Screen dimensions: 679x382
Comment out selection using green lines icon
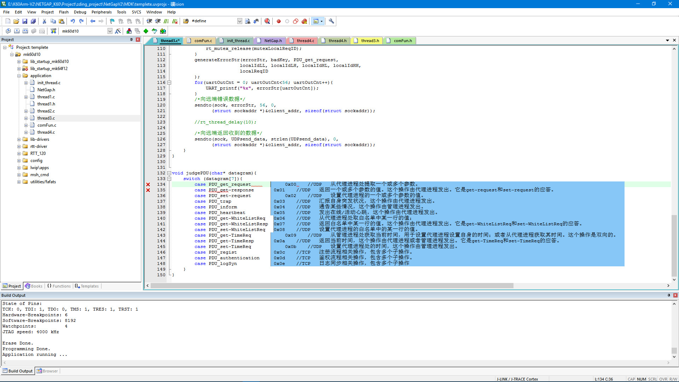(x=166, y=21)
